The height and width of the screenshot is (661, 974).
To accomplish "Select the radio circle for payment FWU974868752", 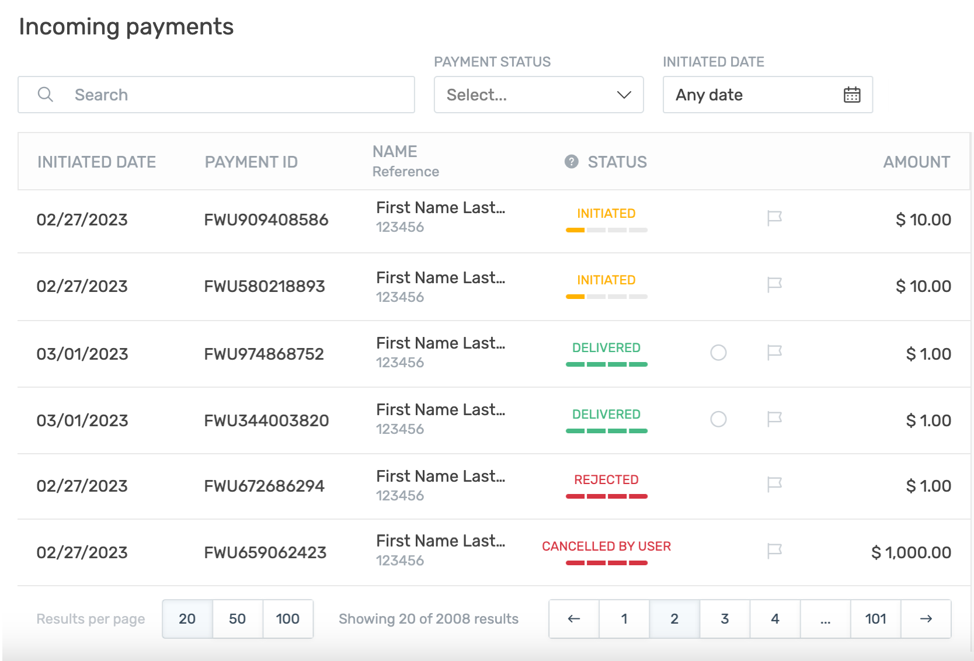I will (718, 353).
